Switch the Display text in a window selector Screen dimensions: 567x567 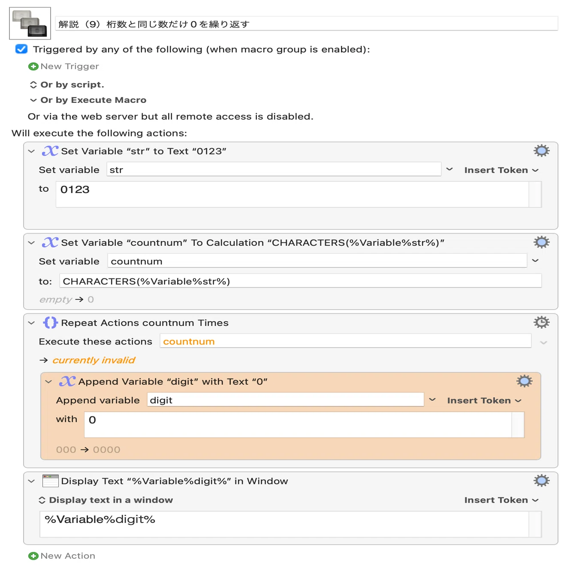42,500
